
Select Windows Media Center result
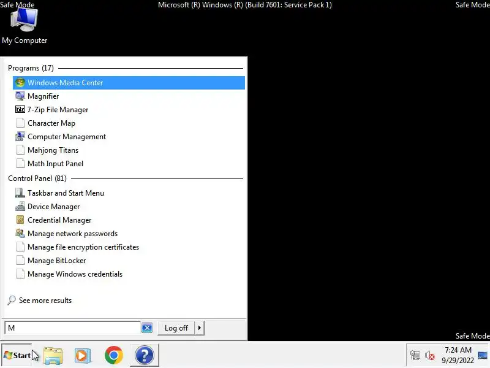[x=129, y=83]
